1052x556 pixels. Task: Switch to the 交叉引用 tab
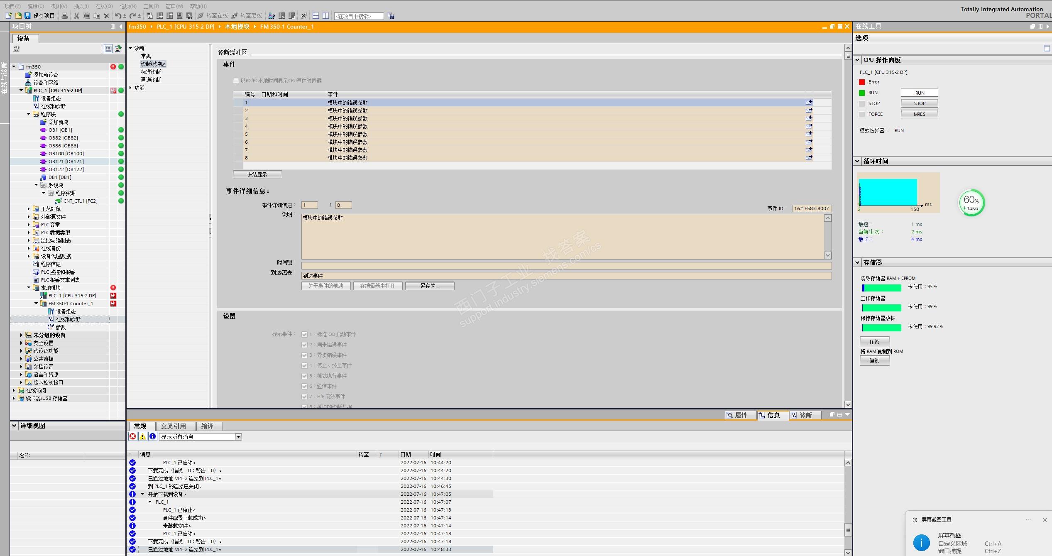tap(173, 426)
